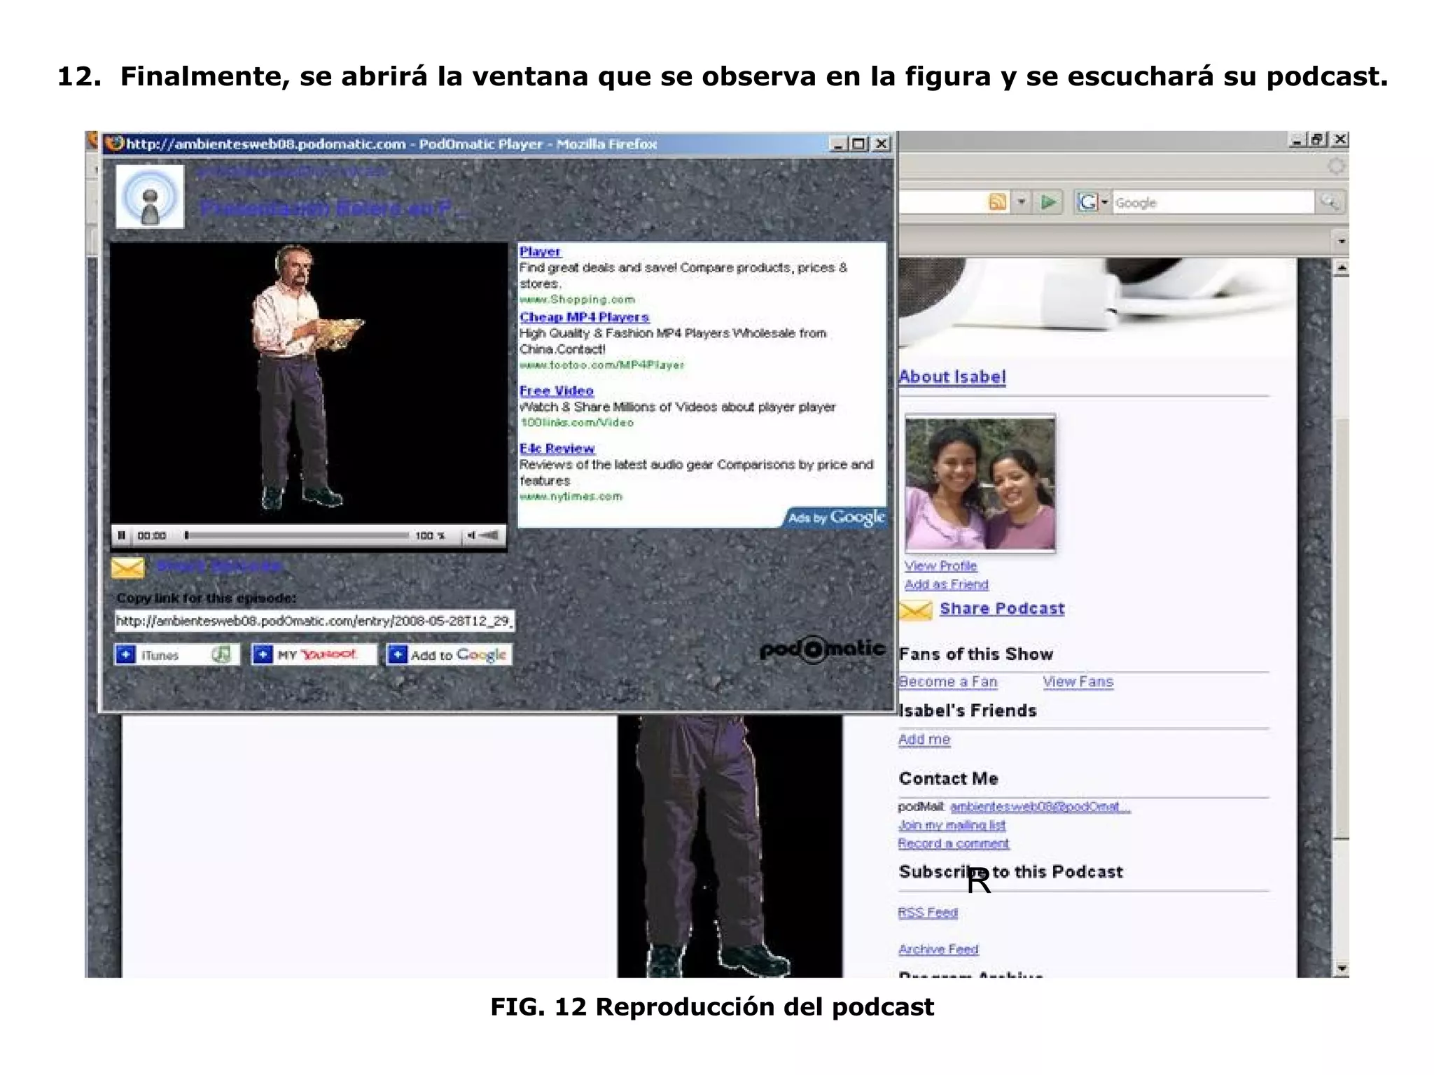1434x1075 pixels.
Task: Minimize the PodOmatic Player window
Action: coord(838,144)
